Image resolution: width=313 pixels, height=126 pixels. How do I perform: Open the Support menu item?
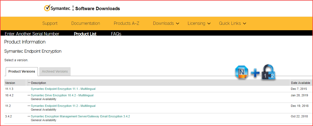(50, 23)
